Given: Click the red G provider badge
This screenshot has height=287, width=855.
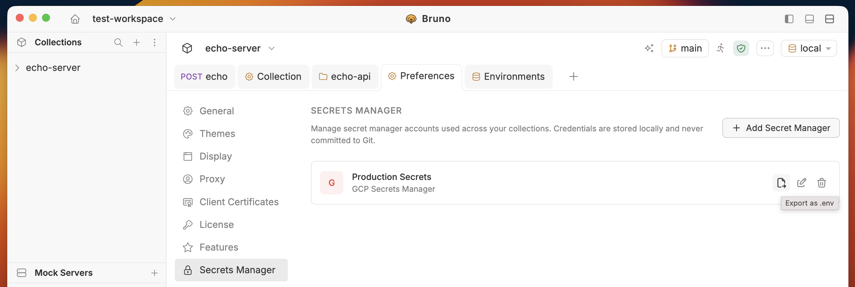Looking at the screenshot, I should click(x=332, y=183).
